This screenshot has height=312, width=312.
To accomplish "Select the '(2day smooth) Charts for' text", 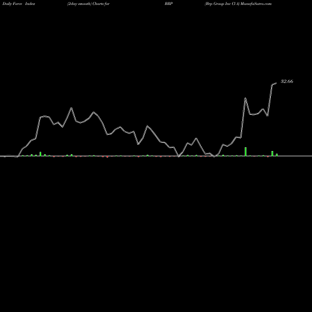I will click(88, 4).
